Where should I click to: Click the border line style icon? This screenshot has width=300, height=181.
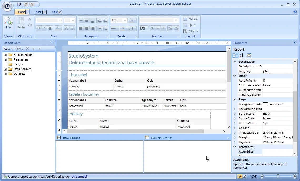[x=114, y=28]
